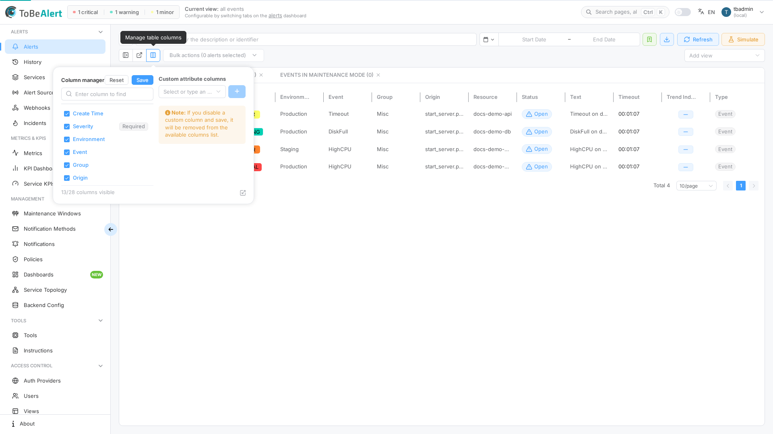The image size is (773, 434).
Task: Click the pop-out icon in column manager
Action: (x=243, y=193)
